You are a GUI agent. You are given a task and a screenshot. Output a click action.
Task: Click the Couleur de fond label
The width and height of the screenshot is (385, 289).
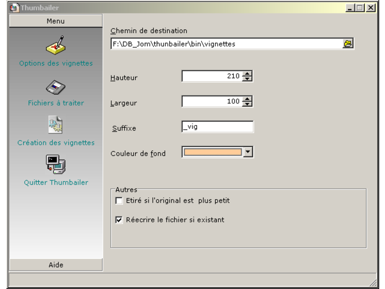point(138,154)
